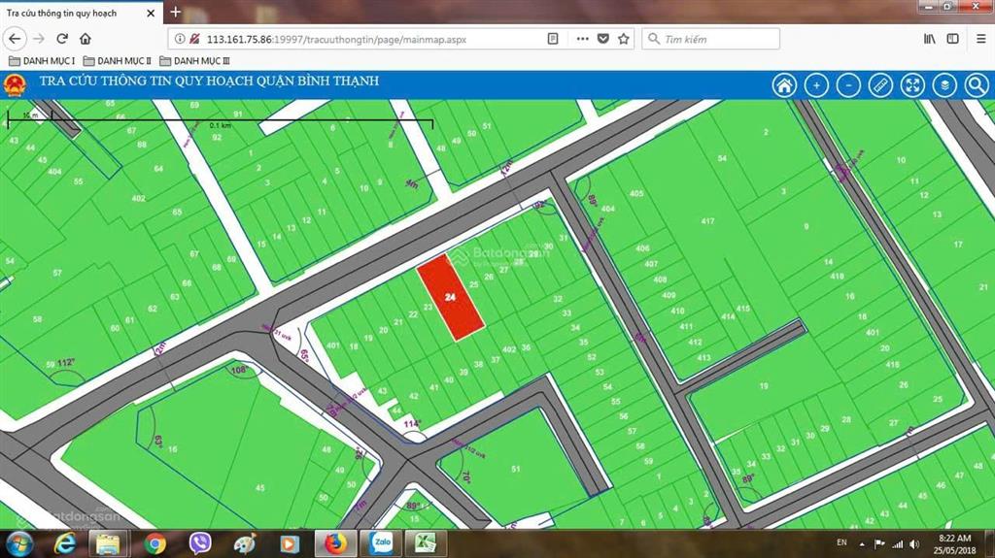Open the magnifier search tool on map

[976, 85]
